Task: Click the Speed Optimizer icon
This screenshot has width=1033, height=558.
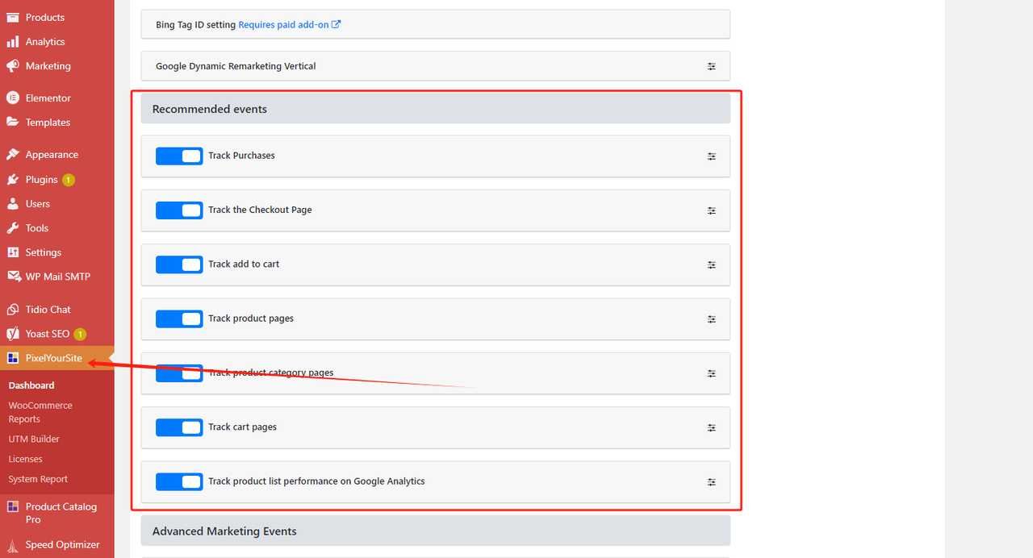Action: 13,544
